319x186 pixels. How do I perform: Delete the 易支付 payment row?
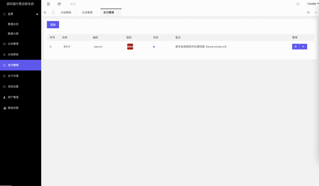296,46
